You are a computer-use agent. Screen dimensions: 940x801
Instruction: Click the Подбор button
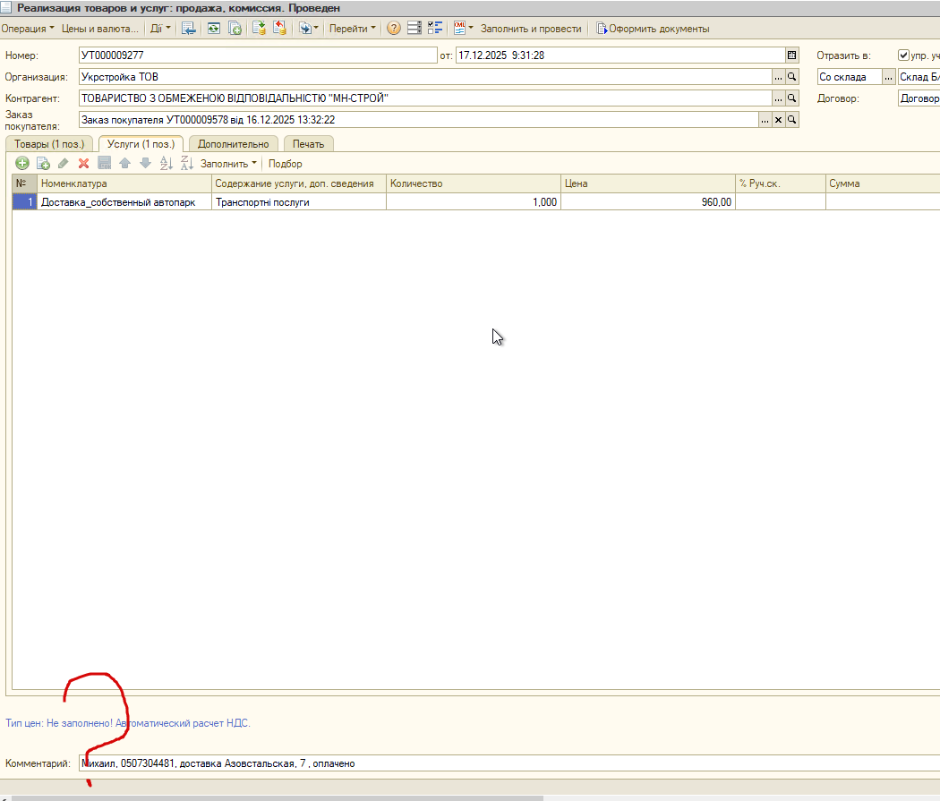tap(286, 164)
